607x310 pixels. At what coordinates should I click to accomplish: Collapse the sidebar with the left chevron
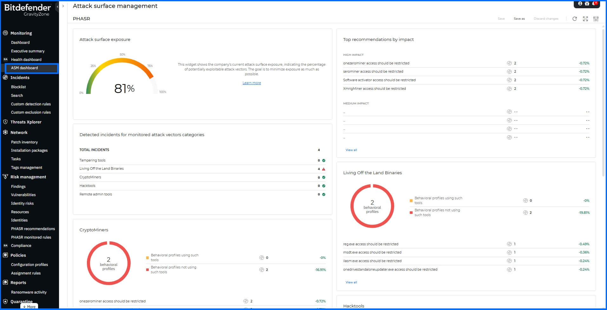57,6
